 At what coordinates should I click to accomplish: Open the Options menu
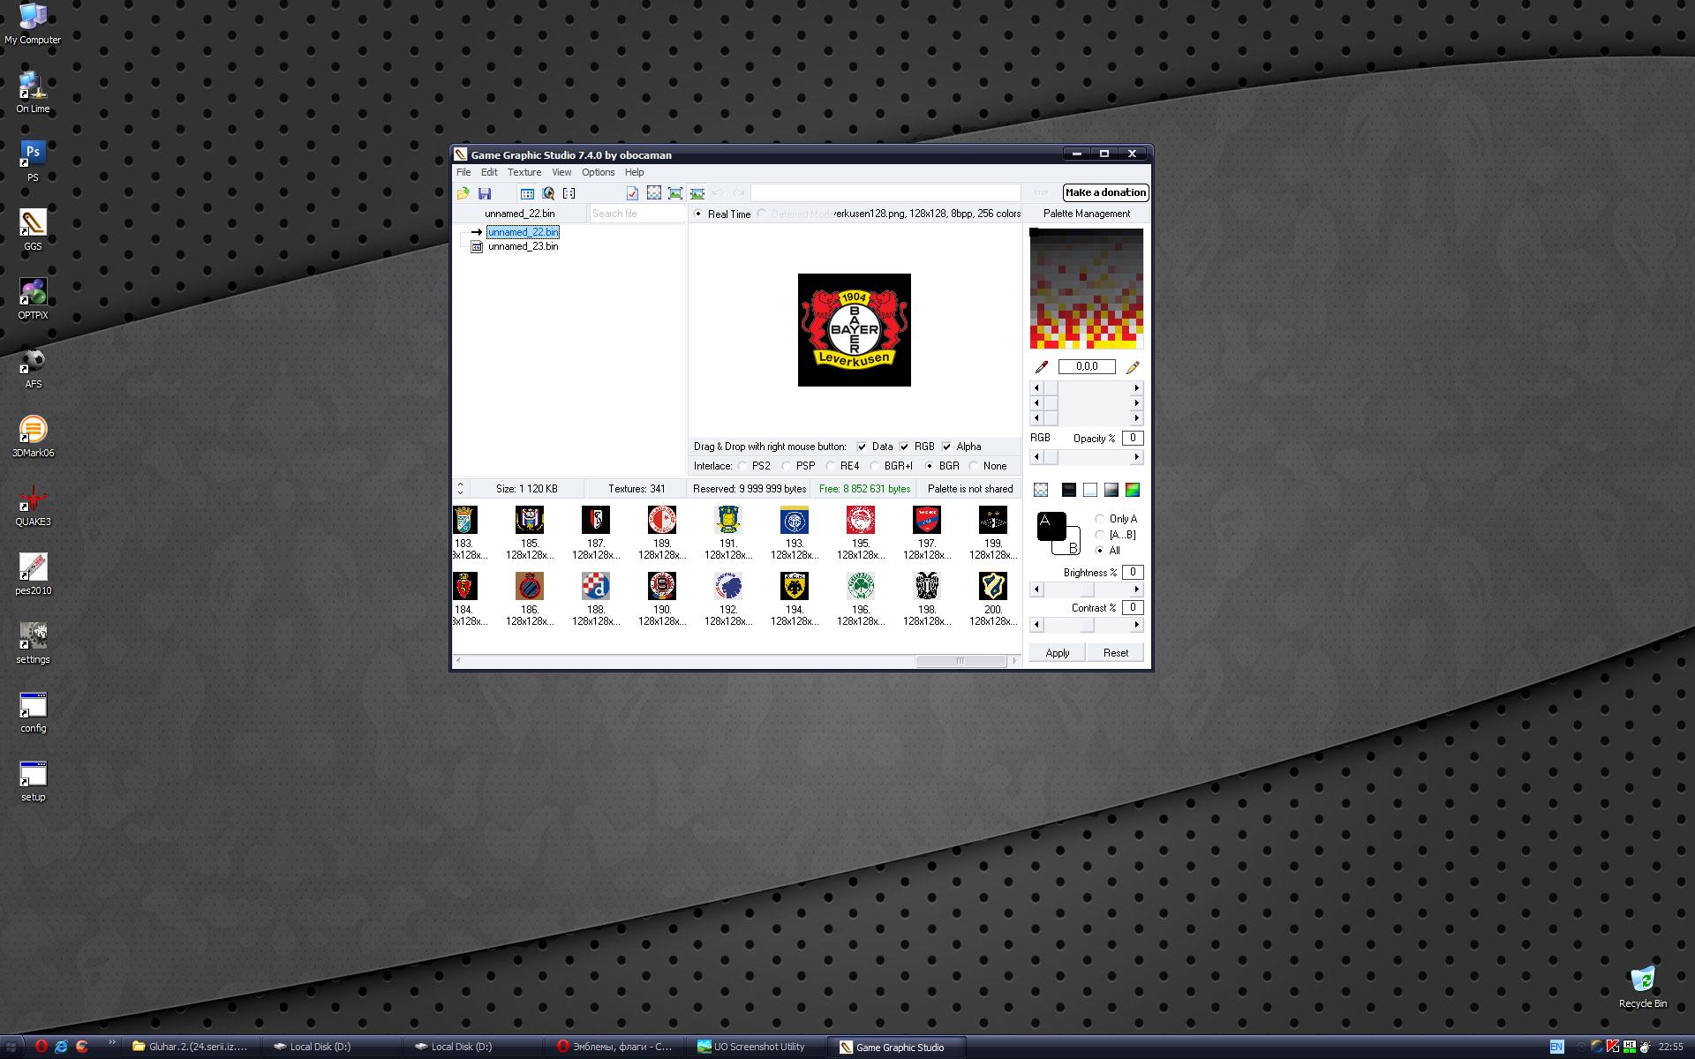[x=598, y=172]
